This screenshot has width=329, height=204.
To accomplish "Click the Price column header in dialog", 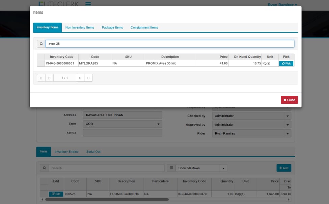I will tap(212, 57).
